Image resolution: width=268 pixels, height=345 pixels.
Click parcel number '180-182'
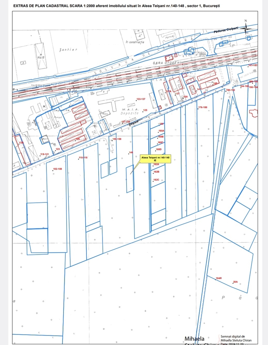pyautogui.click(x=230, y=90)
